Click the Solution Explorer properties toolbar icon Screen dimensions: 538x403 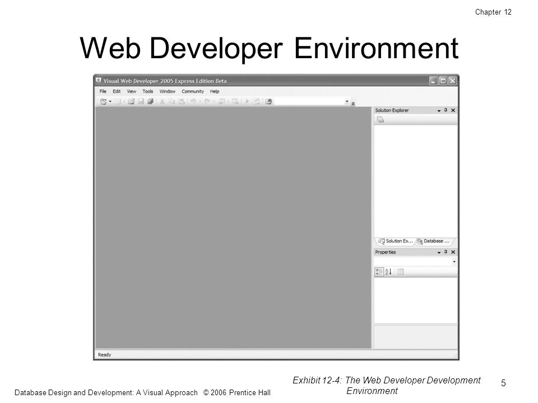click(x=380, y=120)
